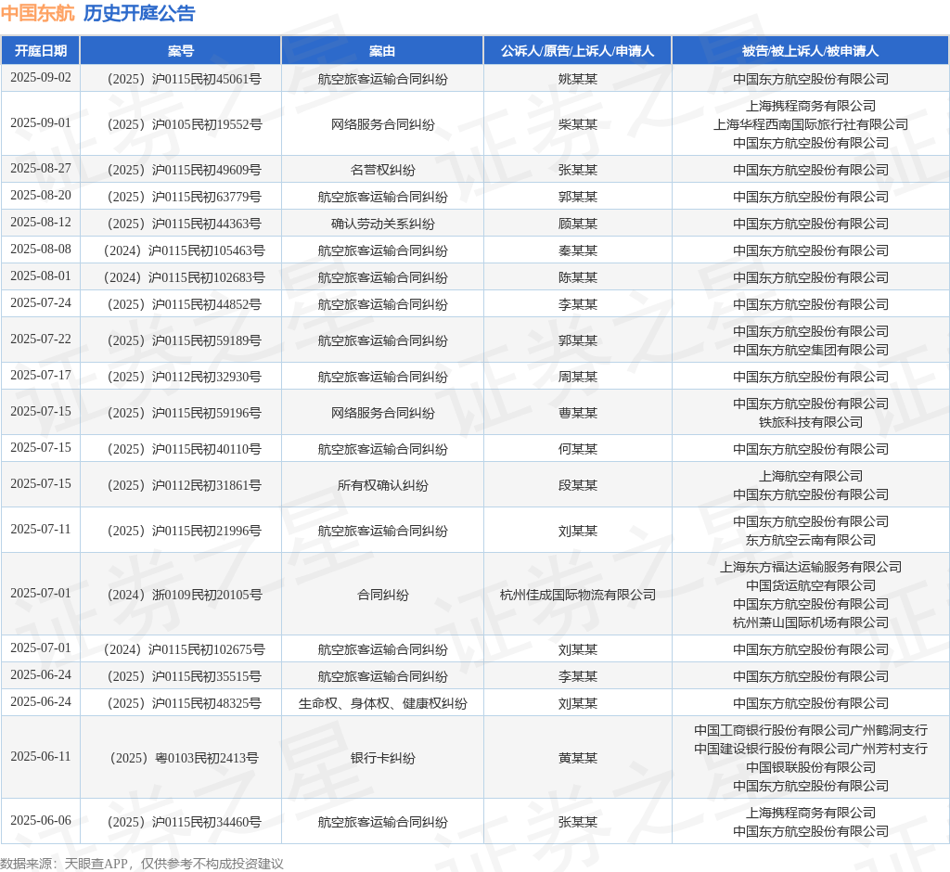Image resolution: width=950 pixels, height=872 pixels.
Task: Select plaintiff 柴某某
Action: coord(577,124)
